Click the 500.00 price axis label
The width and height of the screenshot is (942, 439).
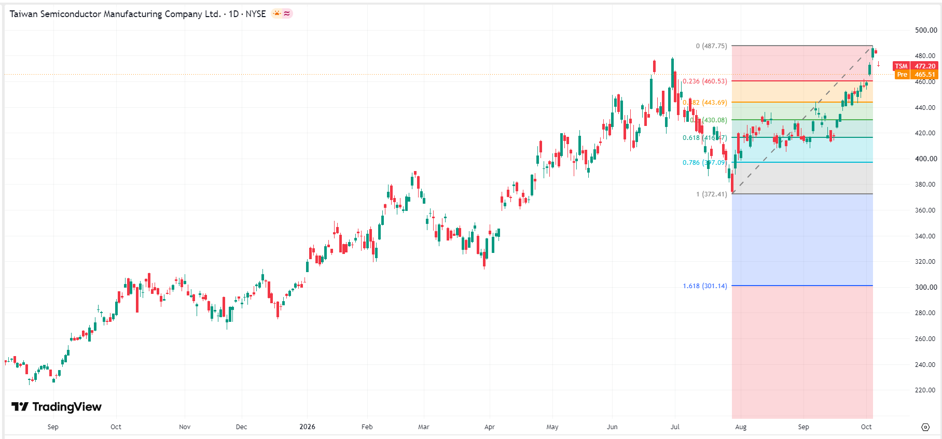coord(926,30)
